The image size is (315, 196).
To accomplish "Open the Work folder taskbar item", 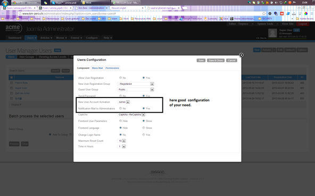I will pyautogui.click(x=95, y=3).
